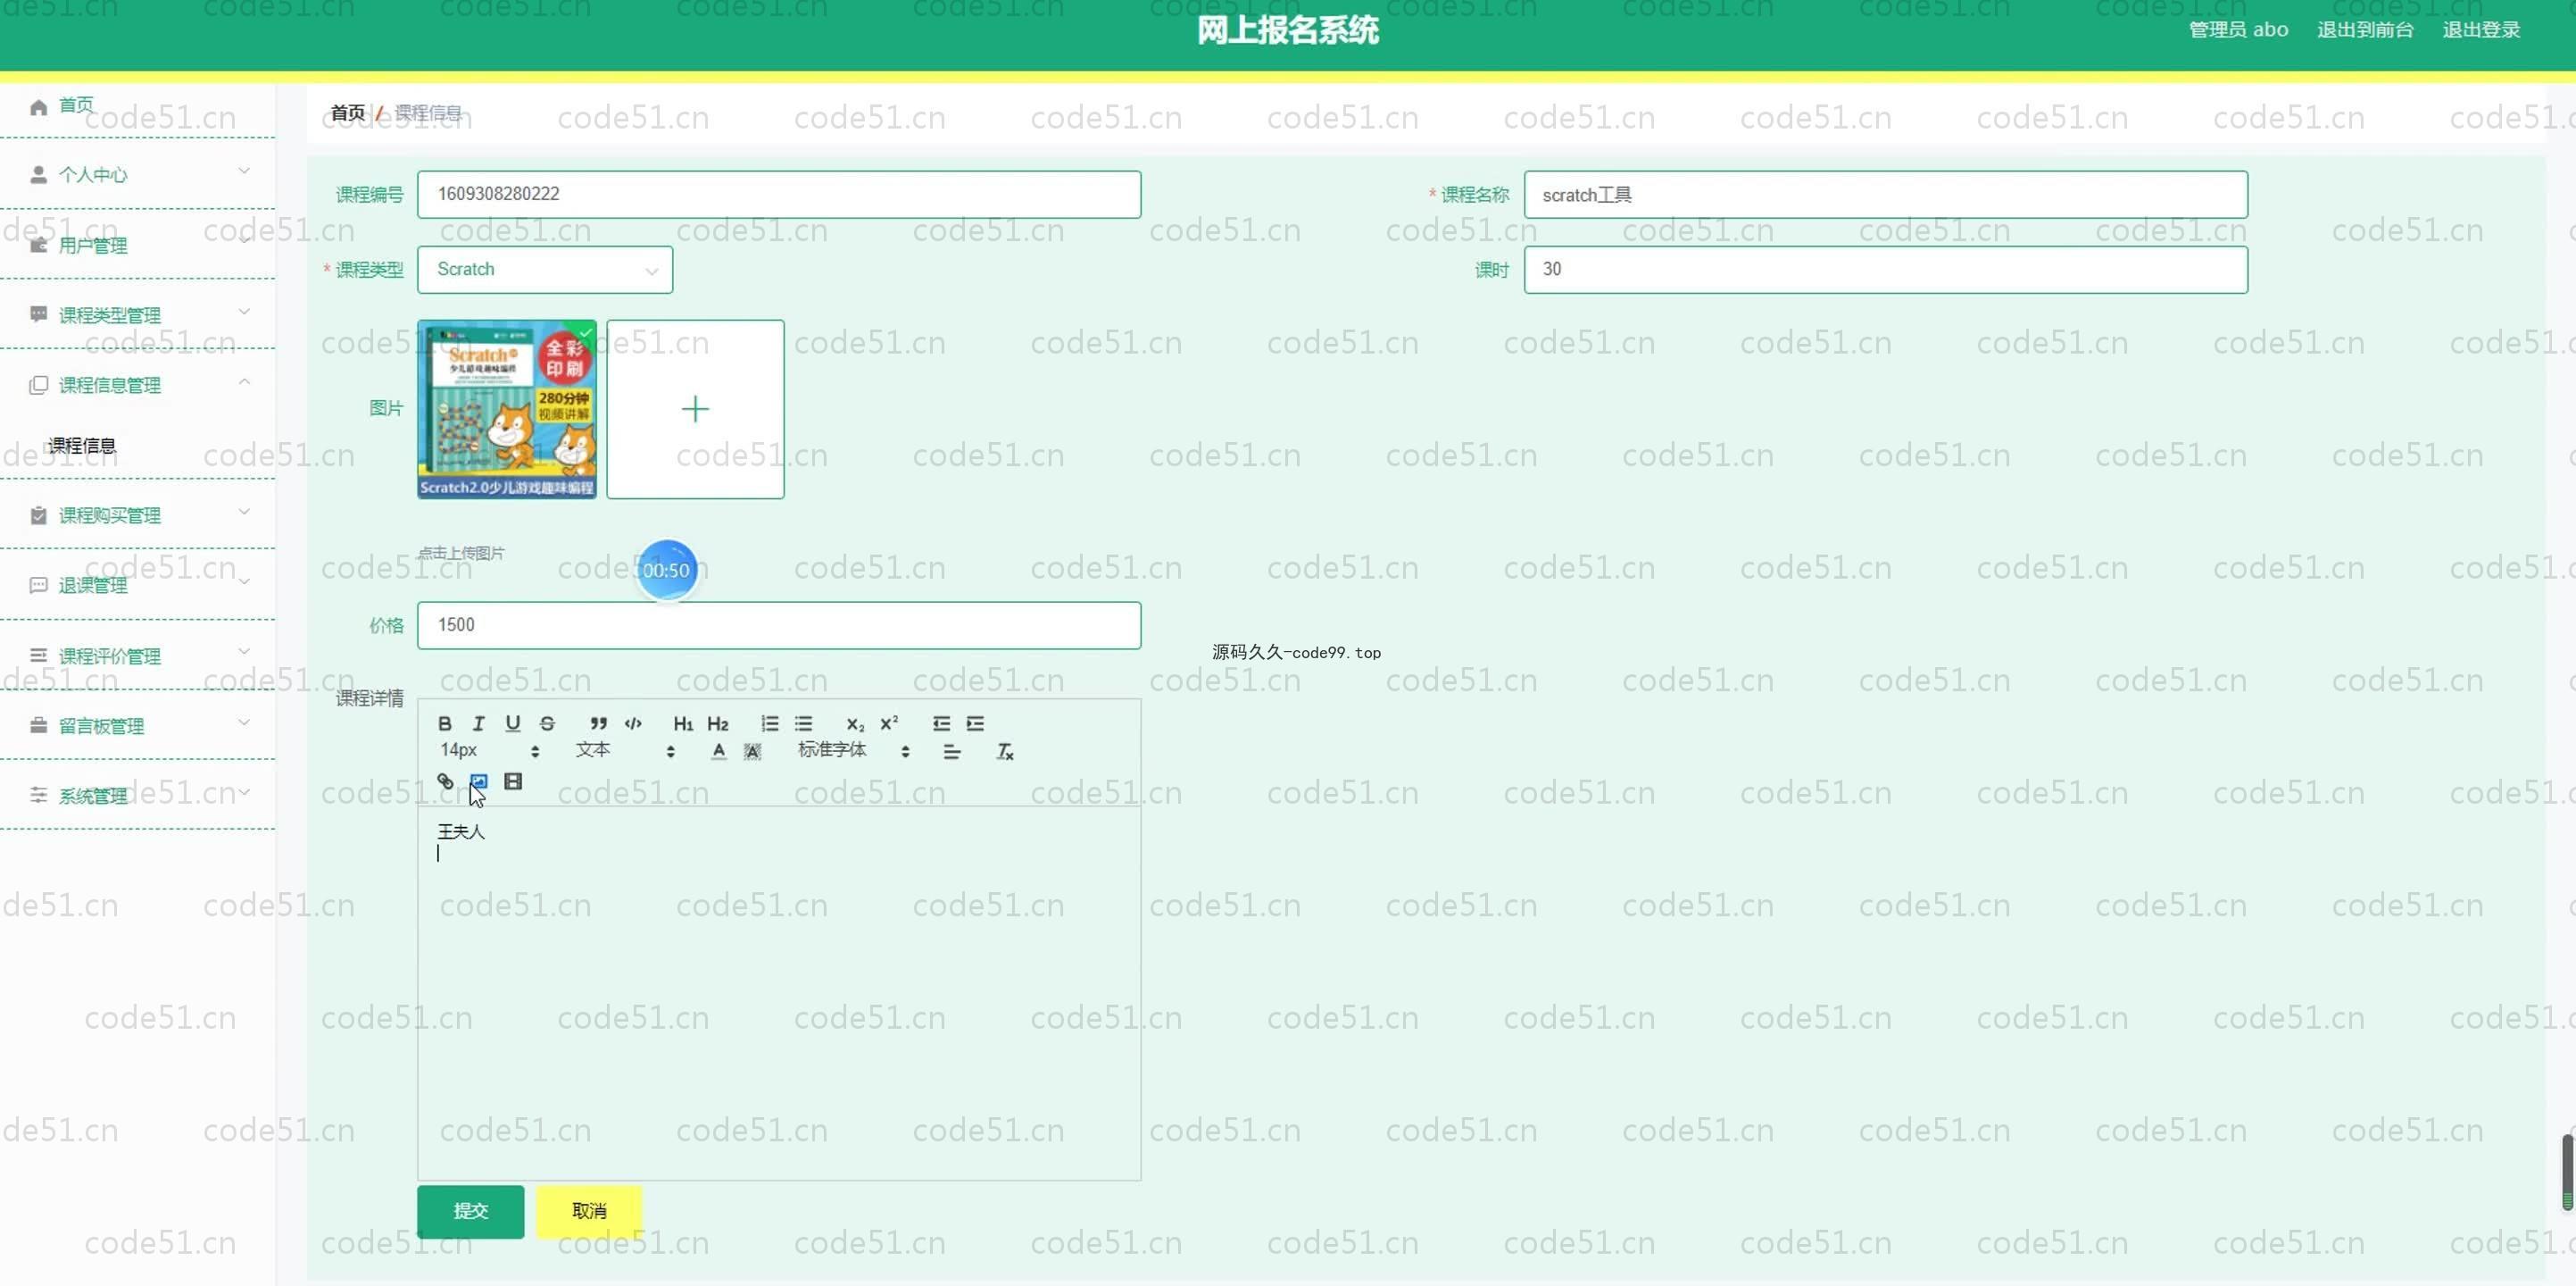Image resolution: width=2576 pixels, height=1286 pixels.
Task: Click the 提交 submit button
Action: point(470,1211)
